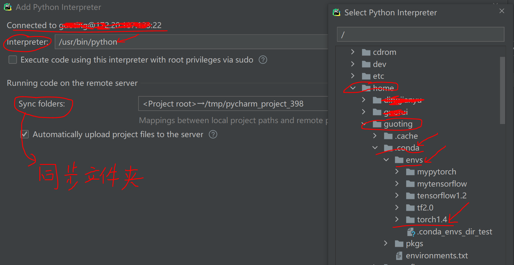The height and width of the screenshot is (265, 514).
Task: Select the pkgs folder icon
Action: (x=399, y=244)
